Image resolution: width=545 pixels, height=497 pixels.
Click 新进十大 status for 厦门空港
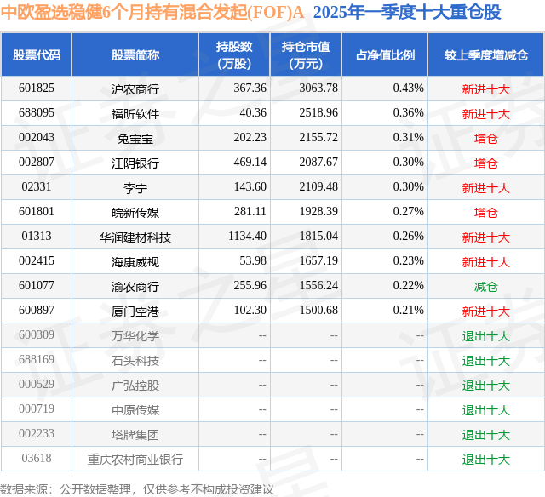tap(486, 311)
